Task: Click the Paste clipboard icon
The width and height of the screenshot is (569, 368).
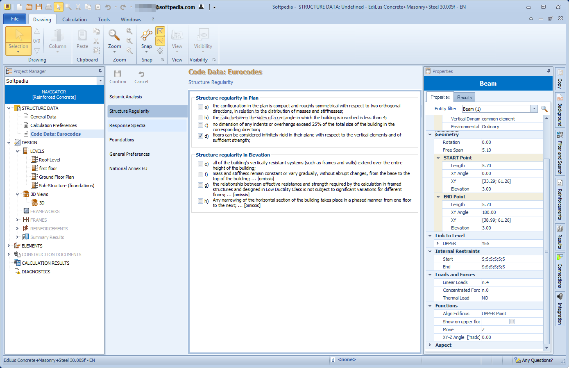Action: [82, 40]
